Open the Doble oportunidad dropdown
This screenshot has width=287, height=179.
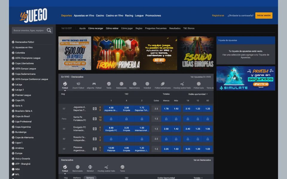tap(198, 94)
